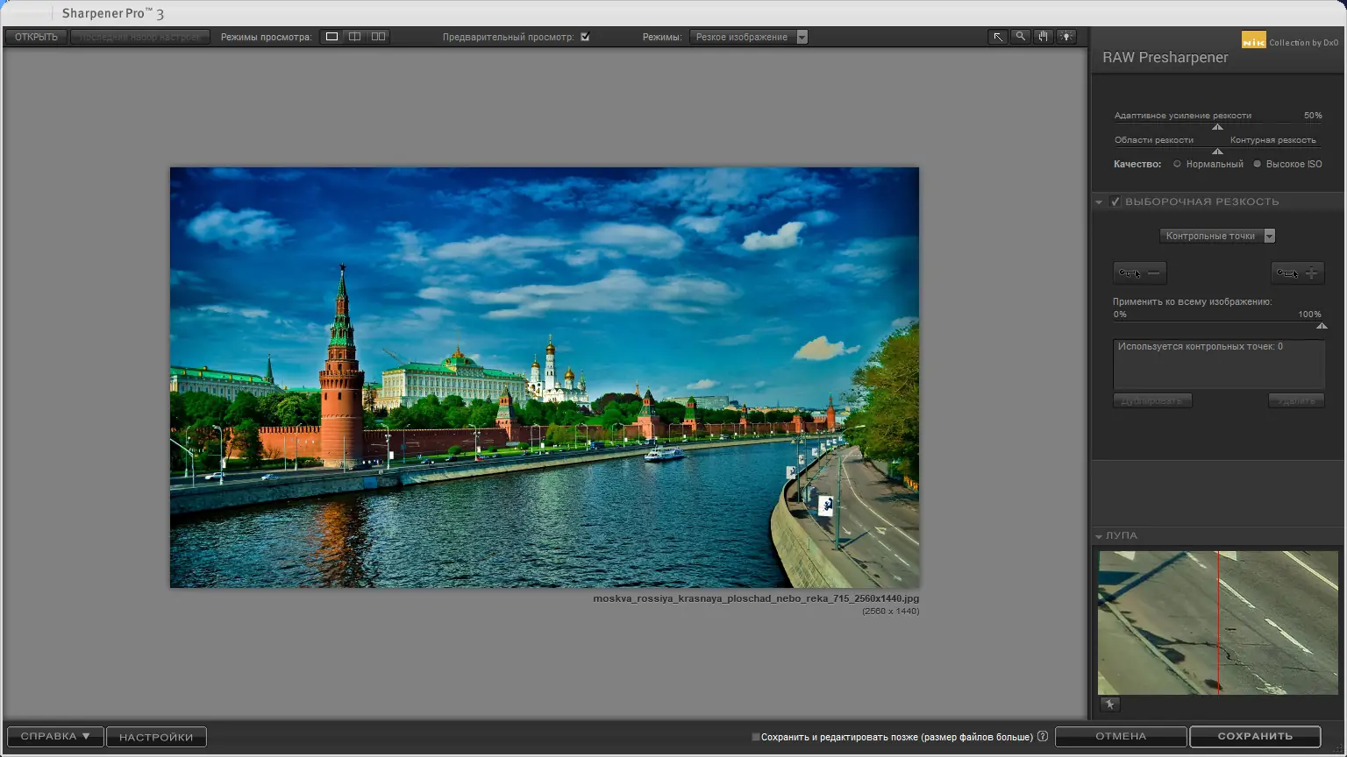Switch to single image view mode
The image size is (1347, 757).
pos(331,37)
